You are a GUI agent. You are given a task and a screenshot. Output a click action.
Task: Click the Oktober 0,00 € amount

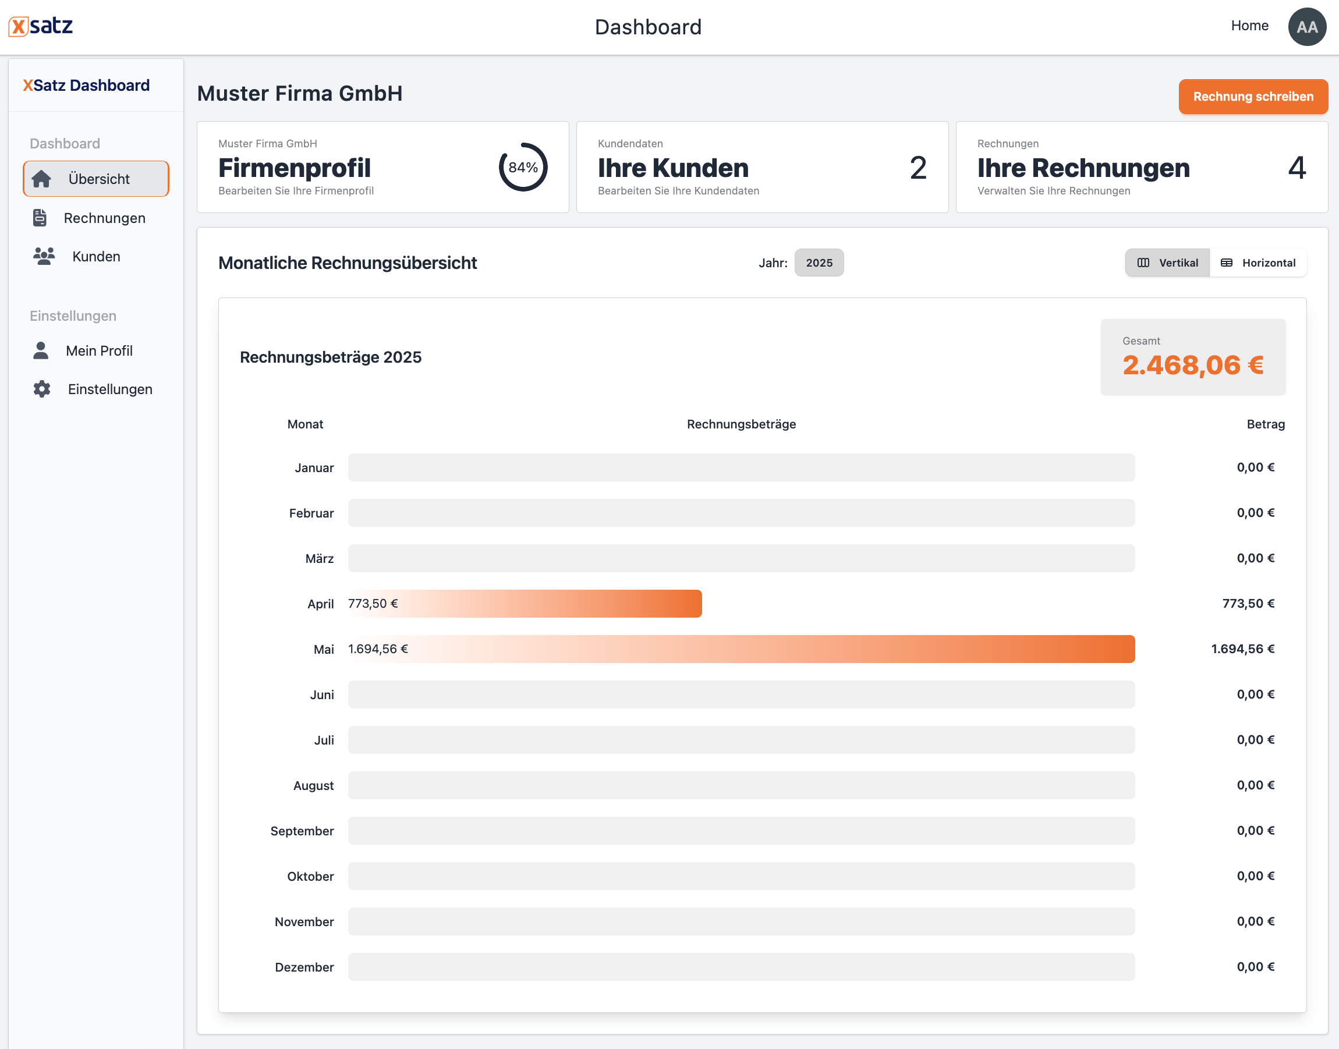pos(1256,876)
